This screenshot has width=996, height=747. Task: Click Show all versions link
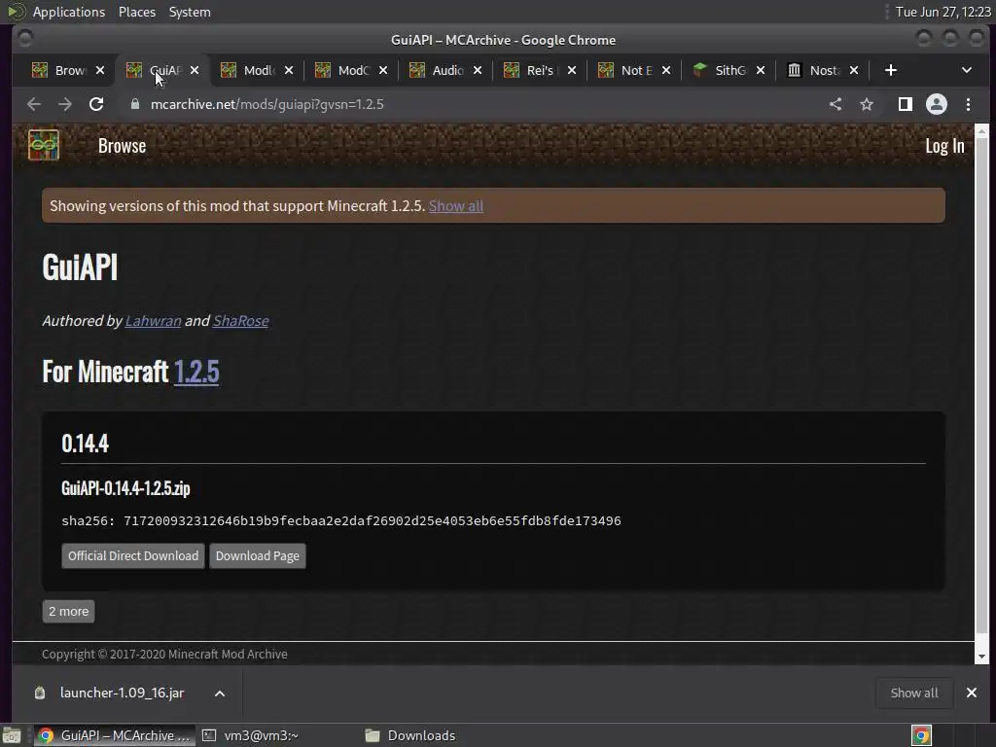456,206
